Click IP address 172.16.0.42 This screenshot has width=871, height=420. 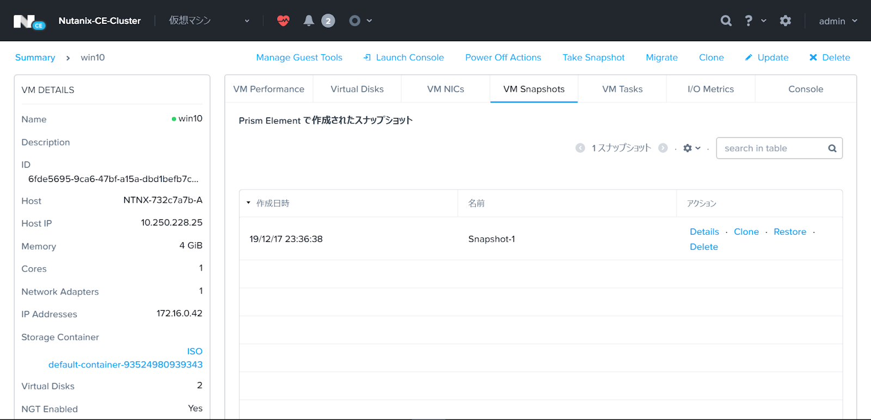coord(180,314)
